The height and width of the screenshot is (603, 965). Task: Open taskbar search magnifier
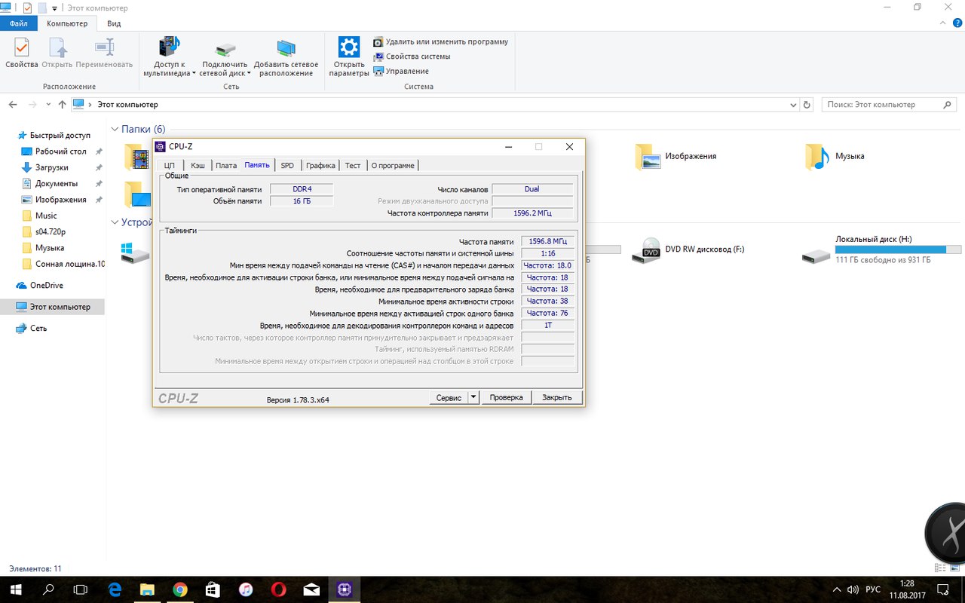(48, 589)
